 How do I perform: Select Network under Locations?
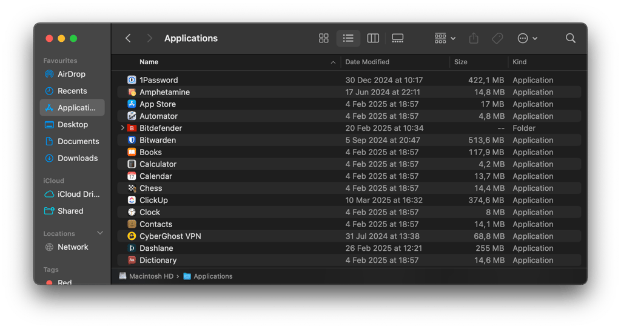point(72,247)
